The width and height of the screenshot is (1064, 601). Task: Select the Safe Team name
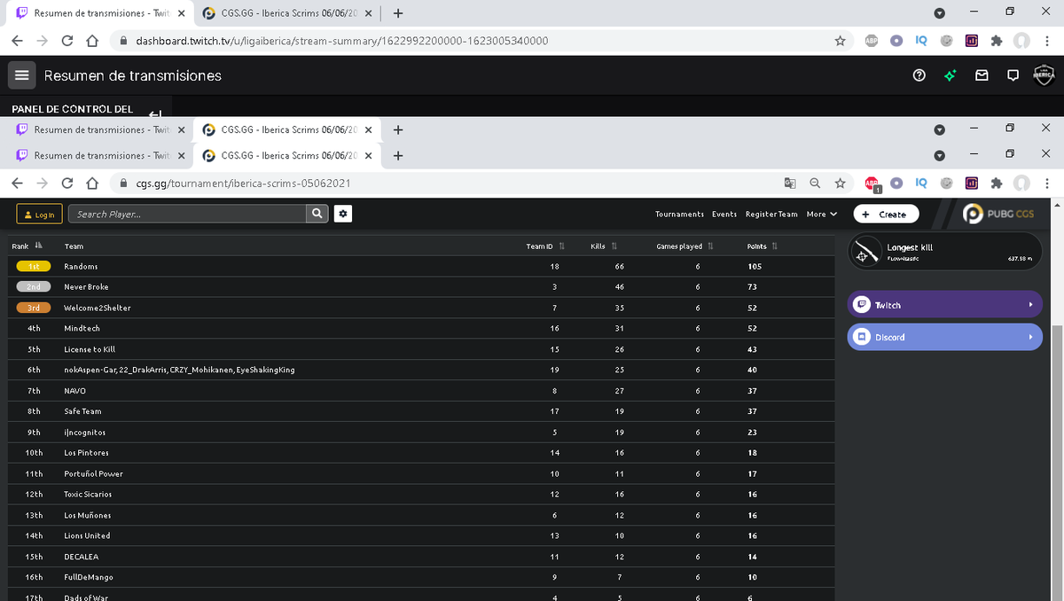[x=82, y=411]
